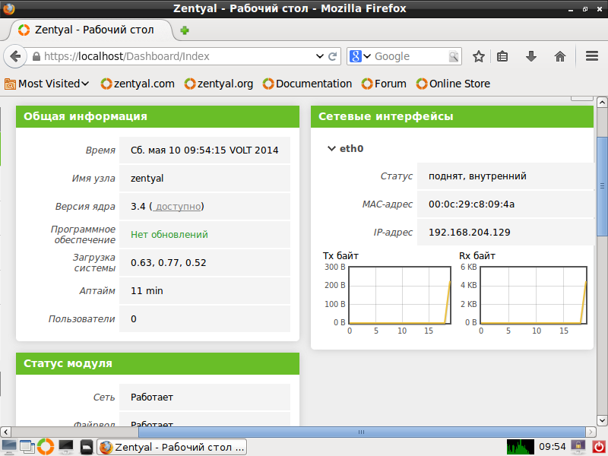Image resolution: width=608 pixels, height=456 pixels.
Task: Click the Zentyal taskbar window button
Action: [172, 447]
